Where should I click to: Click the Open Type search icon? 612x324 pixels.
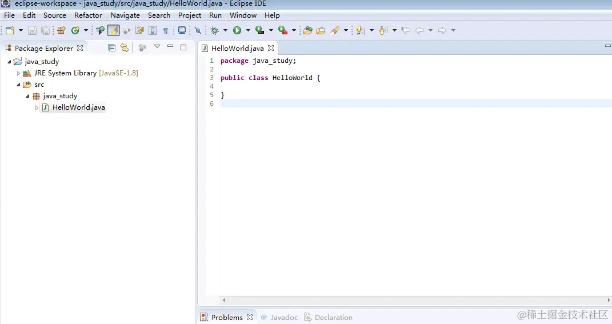pyautogui.click(x=101, y=30)
